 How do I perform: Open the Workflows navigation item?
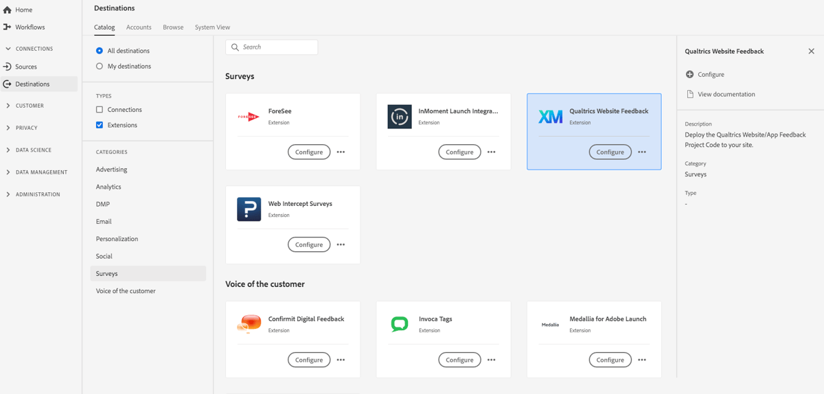(30, 27)
